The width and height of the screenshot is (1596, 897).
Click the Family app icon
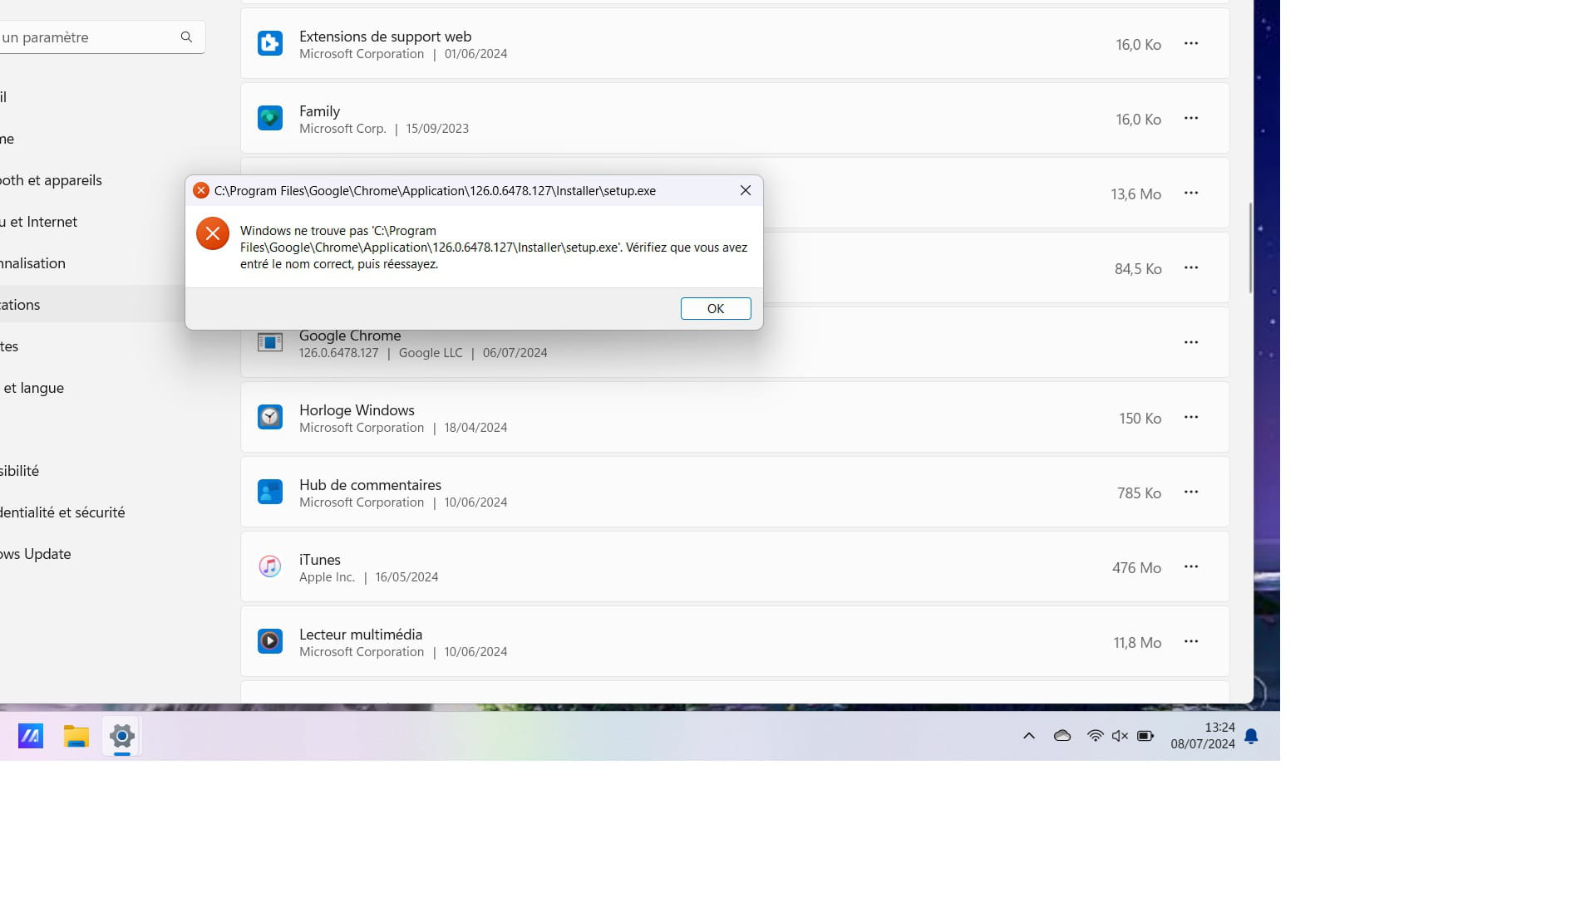[270, 118]
